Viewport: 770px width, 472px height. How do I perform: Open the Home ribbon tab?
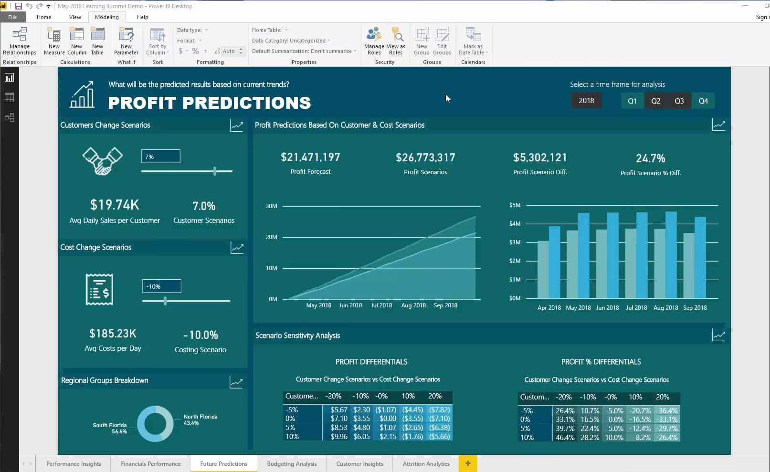[x=44, y=17]
